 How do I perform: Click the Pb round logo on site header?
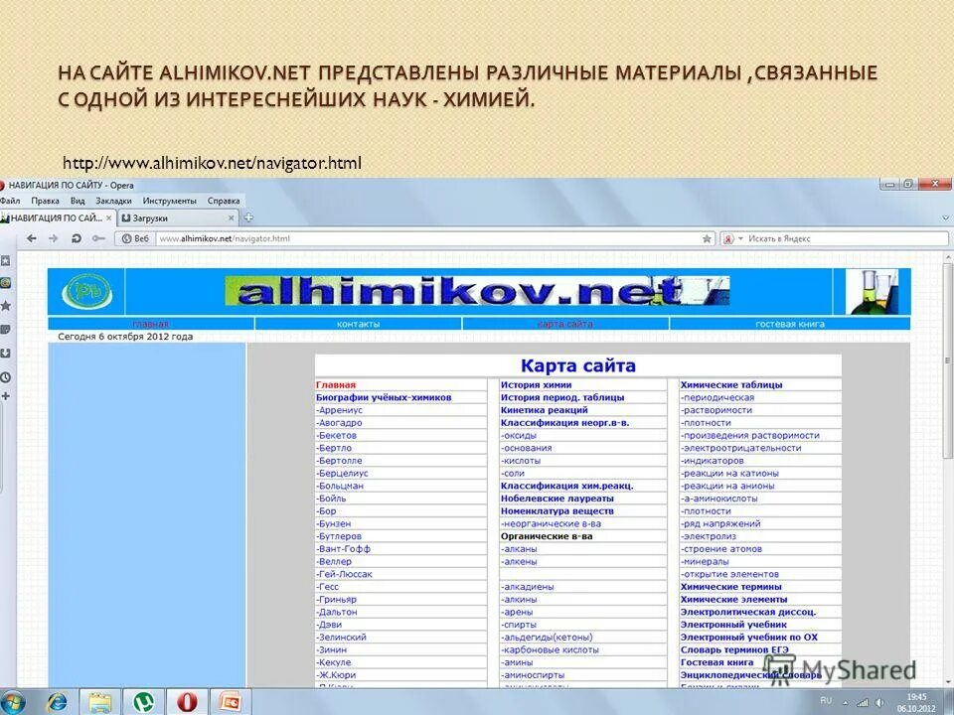[87, 292]
